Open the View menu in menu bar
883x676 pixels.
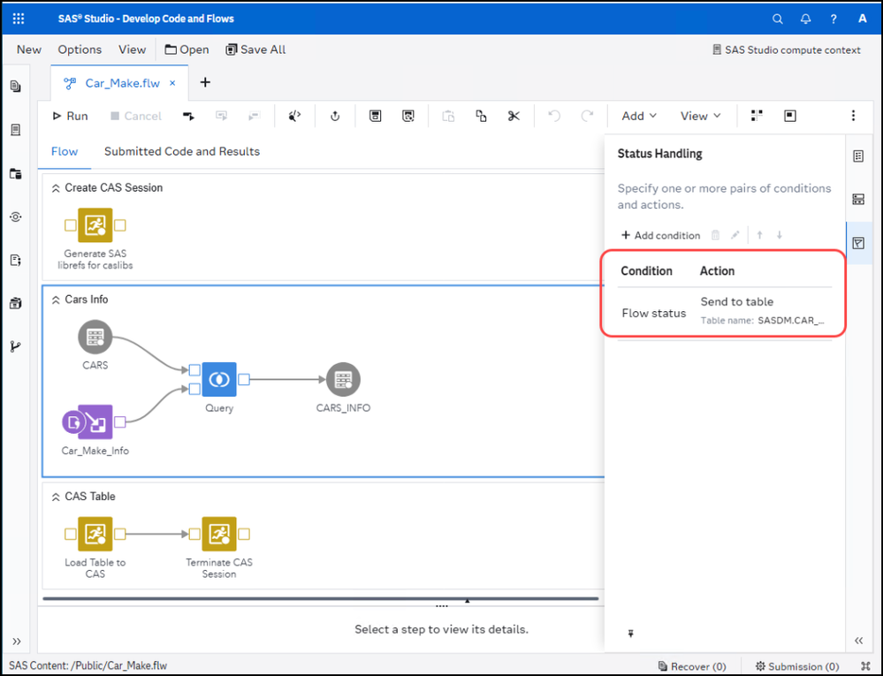click(133, 49)
